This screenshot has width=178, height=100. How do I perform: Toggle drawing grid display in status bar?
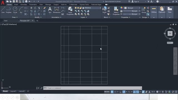(112, 92)
